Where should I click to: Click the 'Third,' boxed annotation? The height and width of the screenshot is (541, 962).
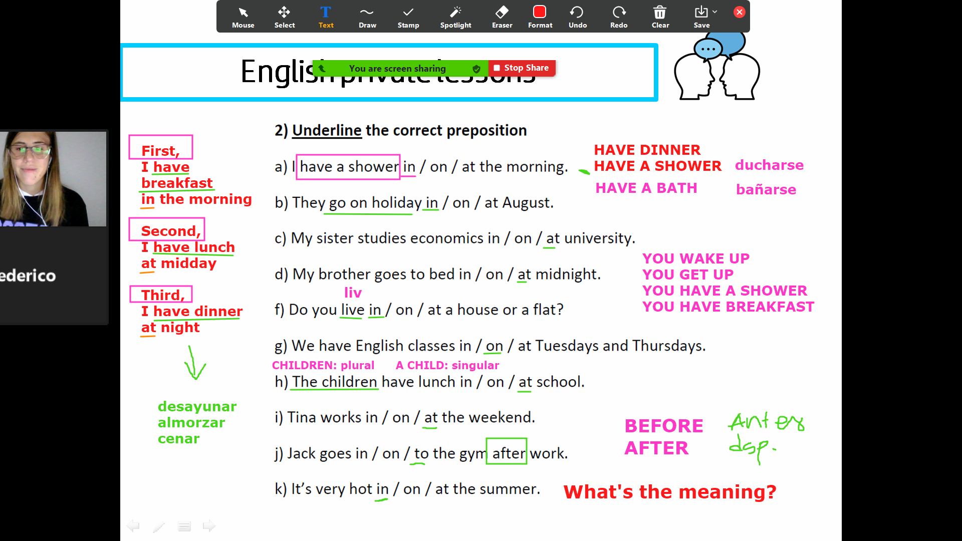[161, 294]
